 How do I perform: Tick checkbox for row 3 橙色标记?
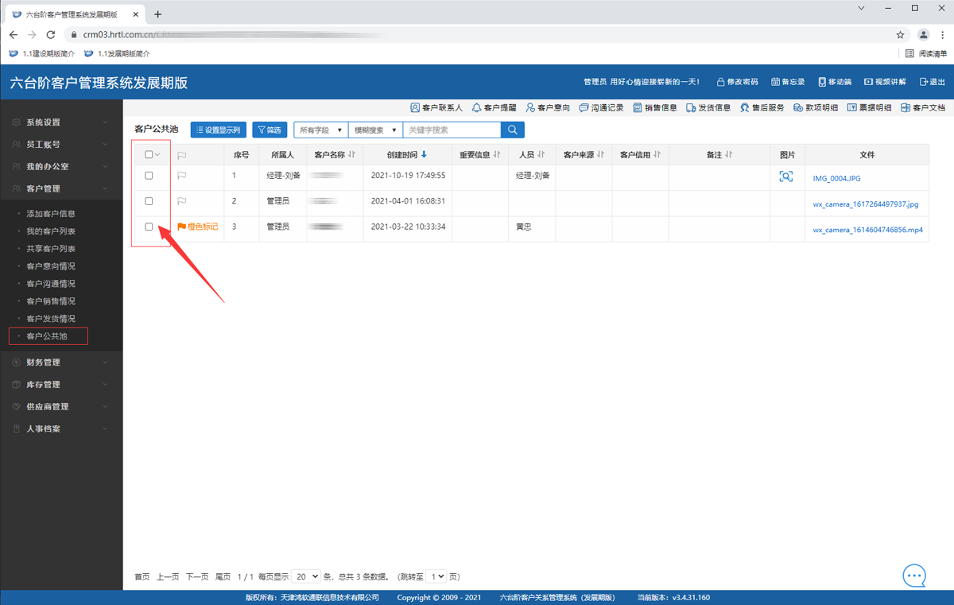[x=149, y=227]
